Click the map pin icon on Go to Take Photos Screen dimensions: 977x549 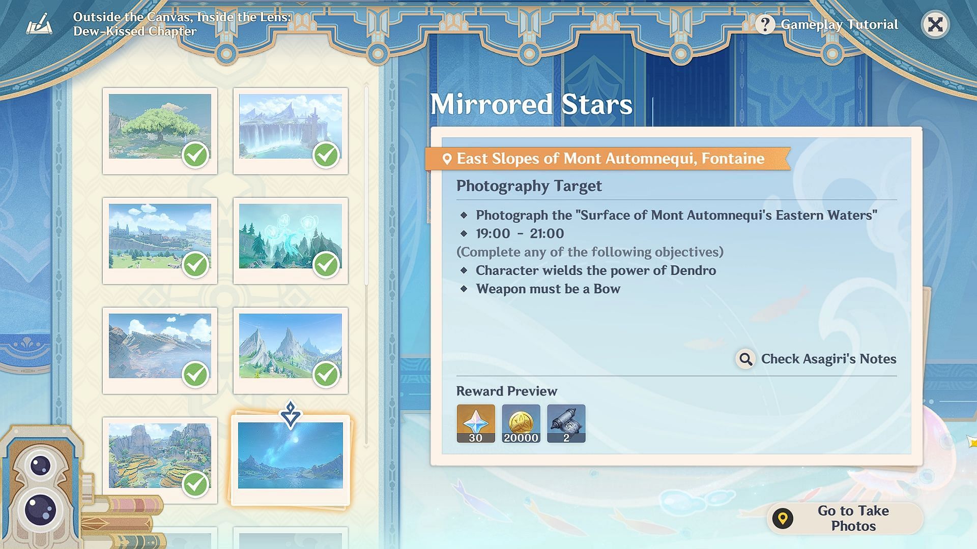click(x=783, y=518)
